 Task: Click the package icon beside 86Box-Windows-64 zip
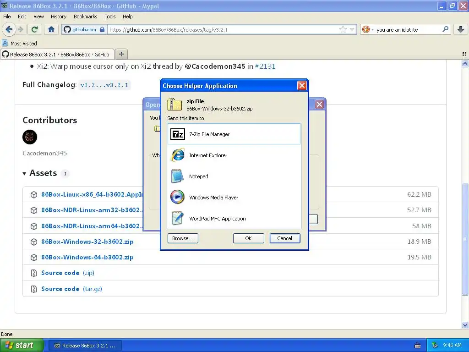click(34, 258)
